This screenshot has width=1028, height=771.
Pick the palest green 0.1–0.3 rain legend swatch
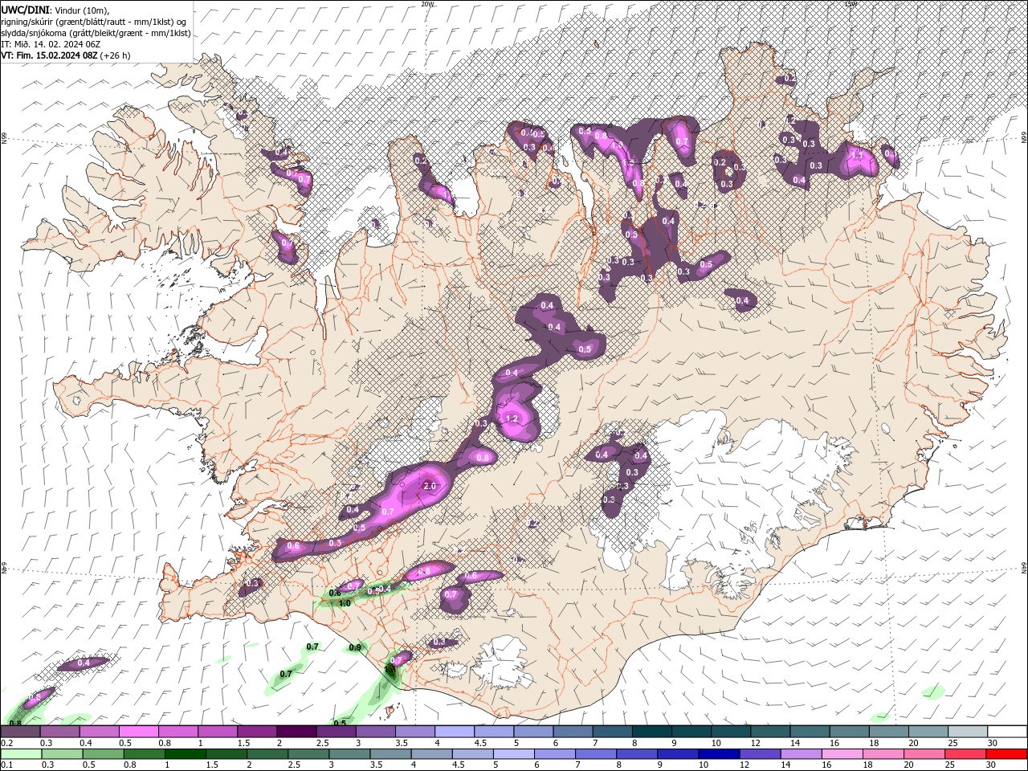[20, 754]
